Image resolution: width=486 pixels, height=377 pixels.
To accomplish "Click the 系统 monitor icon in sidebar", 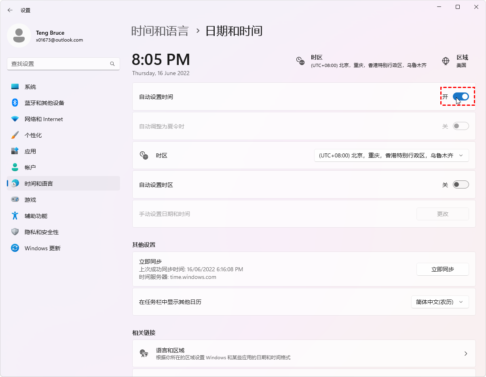I will pos(15,87).
